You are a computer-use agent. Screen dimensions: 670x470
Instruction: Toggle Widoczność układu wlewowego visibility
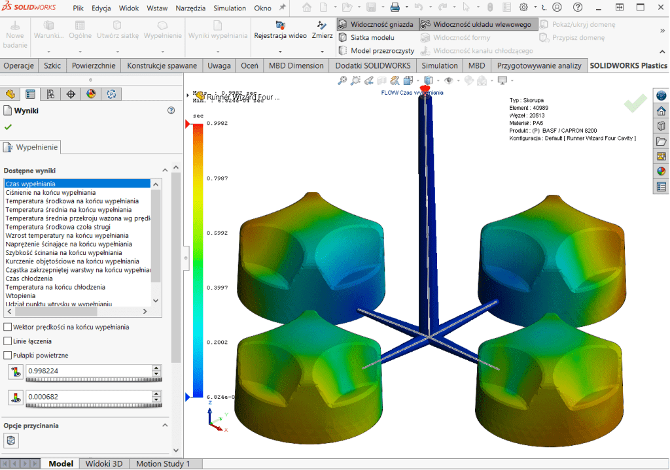(x=478, y=24)
